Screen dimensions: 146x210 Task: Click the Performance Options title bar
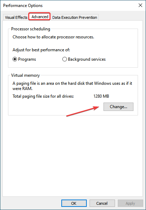pyautogui.click(x=67, y=6)
